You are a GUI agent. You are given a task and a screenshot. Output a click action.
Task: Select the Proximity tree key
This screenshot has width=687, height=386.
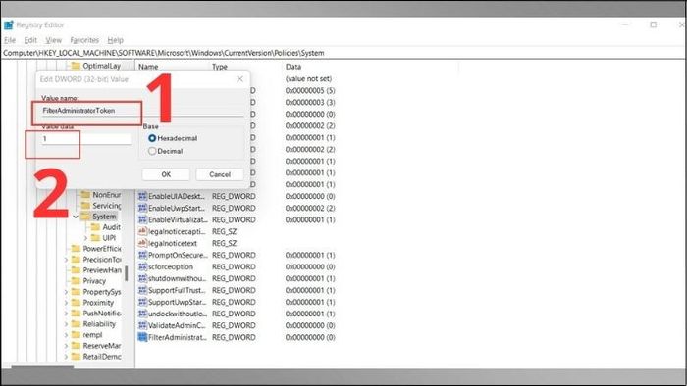(x=98, y=303)
